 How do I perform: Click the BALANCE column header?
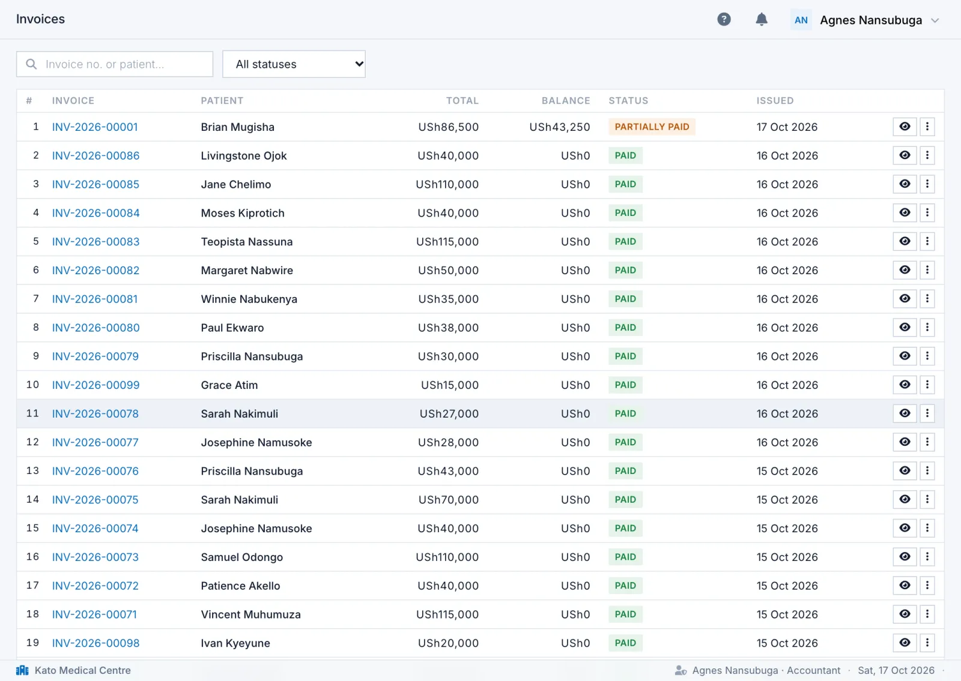click(566, 101)
